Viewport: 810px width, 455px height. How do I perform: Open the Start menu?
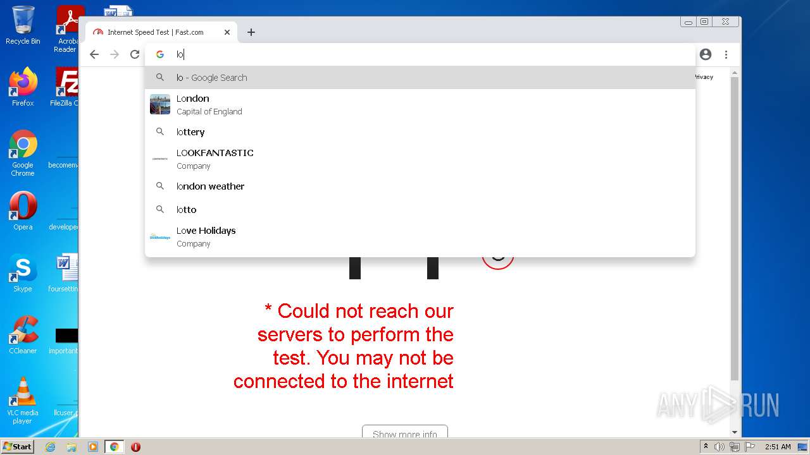[x=17, y=447]
